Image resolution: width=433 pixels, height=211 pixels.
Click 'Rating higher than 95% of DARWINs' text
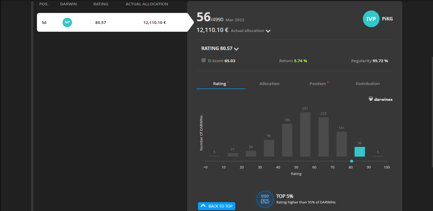pos(306,202)
